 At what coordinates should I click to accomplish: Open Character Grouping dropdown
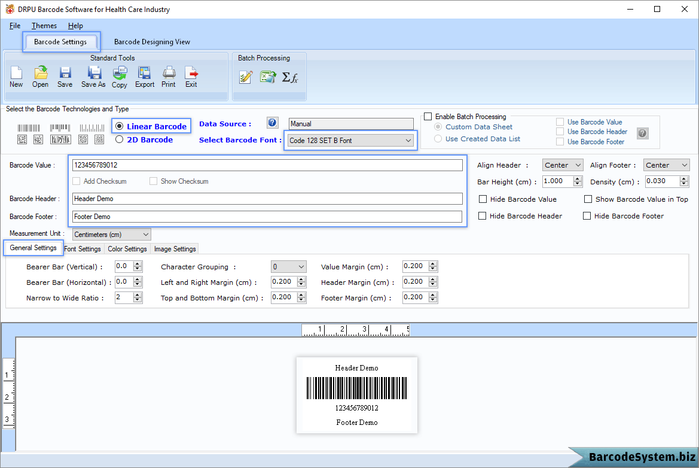click(x=288, y=267)
